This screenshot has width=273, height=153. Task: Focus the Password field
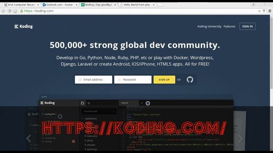pos(133,79)
